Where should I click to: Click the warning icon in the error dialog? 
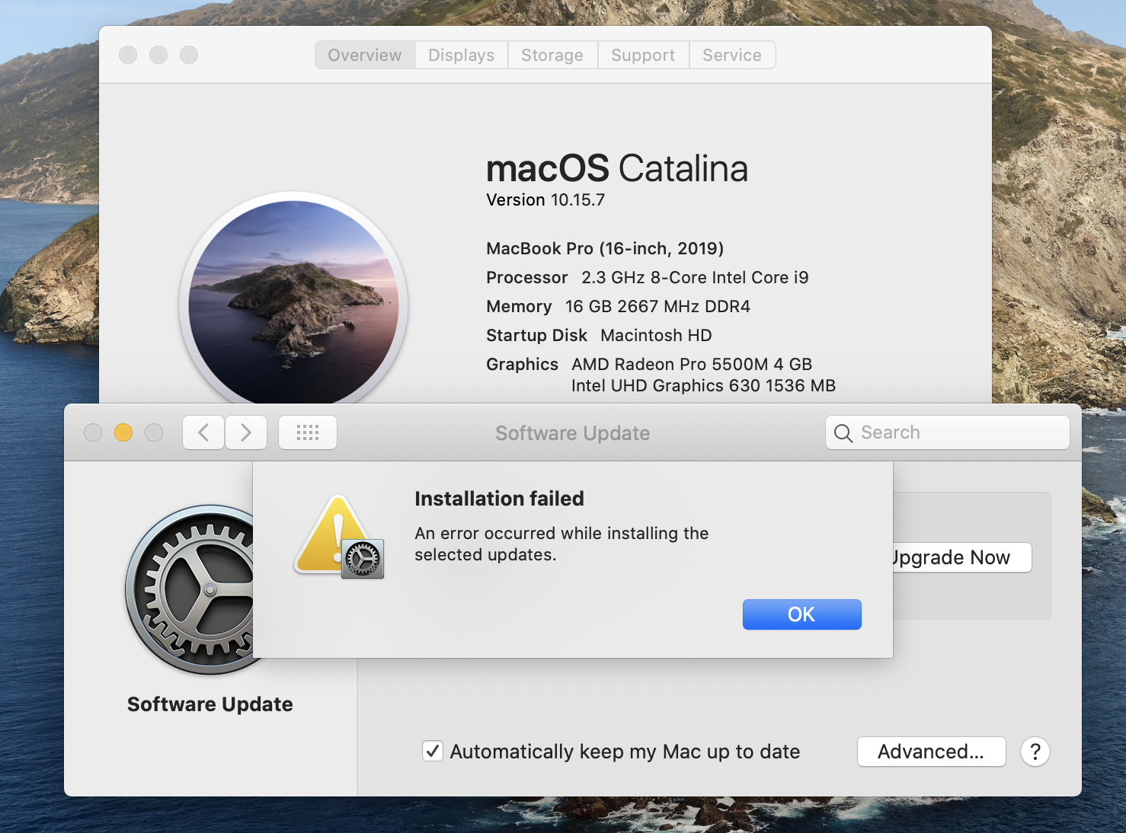tap(339, 536)
